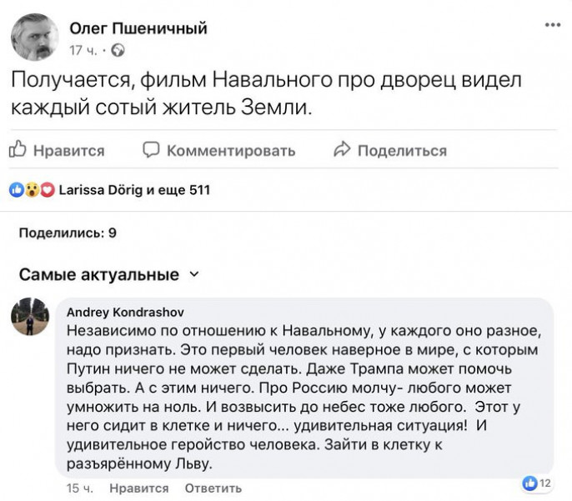The height and width of the screenshot is (501, 572).
Task: Open the comment's 12 likes counter
Action: tap(536, 482)
